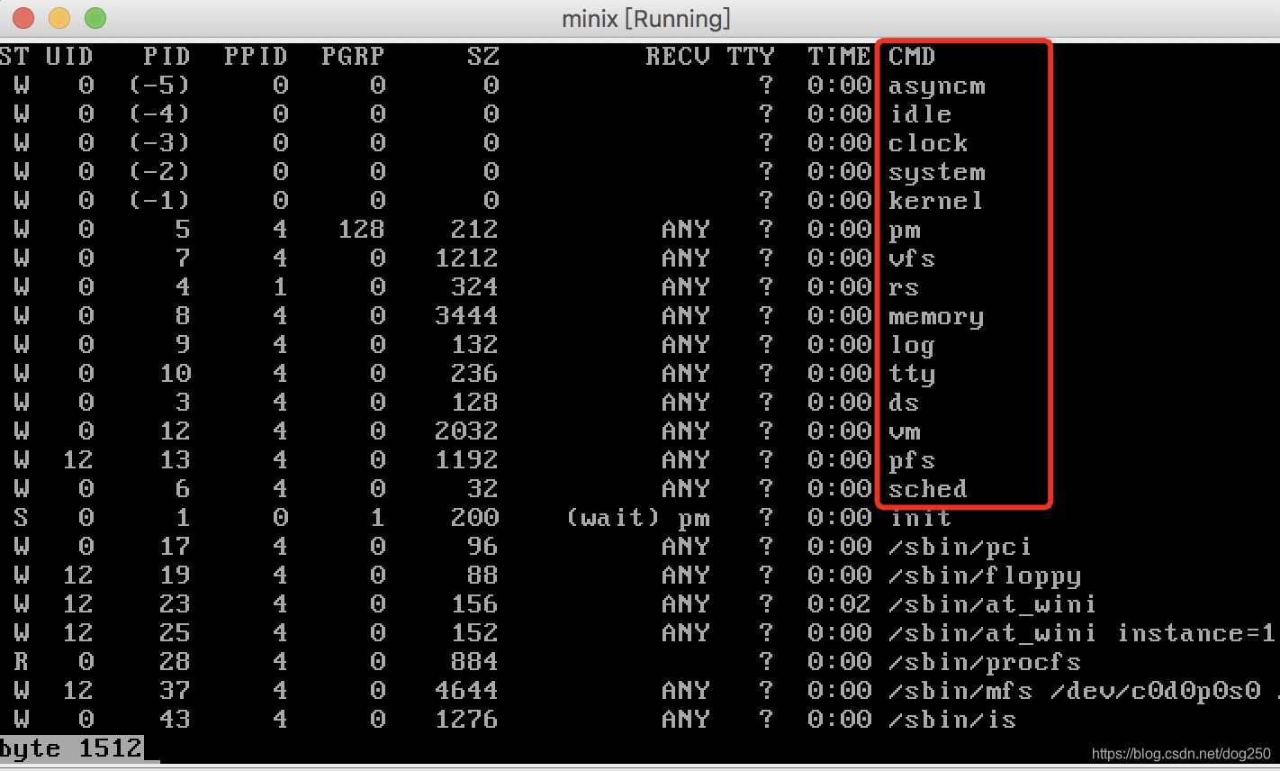The image size is (1280, 771).
Task: Click the '/sbin/mfs /dev/c0d0p0s0' command
Action: (x=1075, y=691)
